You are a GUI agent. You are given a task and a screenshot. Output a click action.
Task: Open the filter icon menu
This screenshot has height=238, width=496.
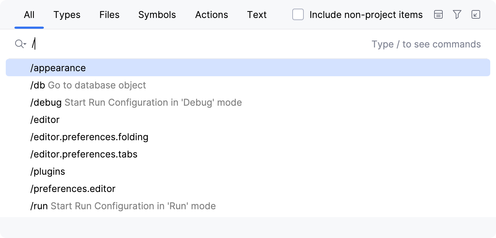tap(457, 15)
